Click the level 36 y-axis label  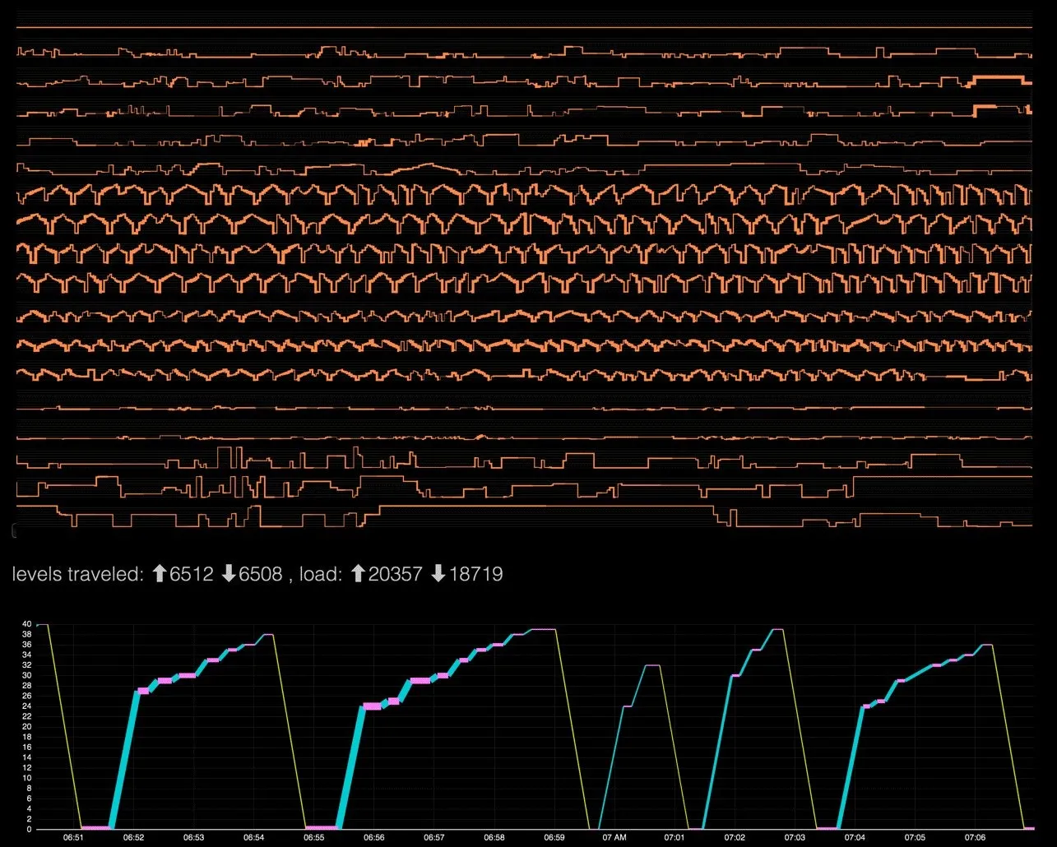point(26,645)
